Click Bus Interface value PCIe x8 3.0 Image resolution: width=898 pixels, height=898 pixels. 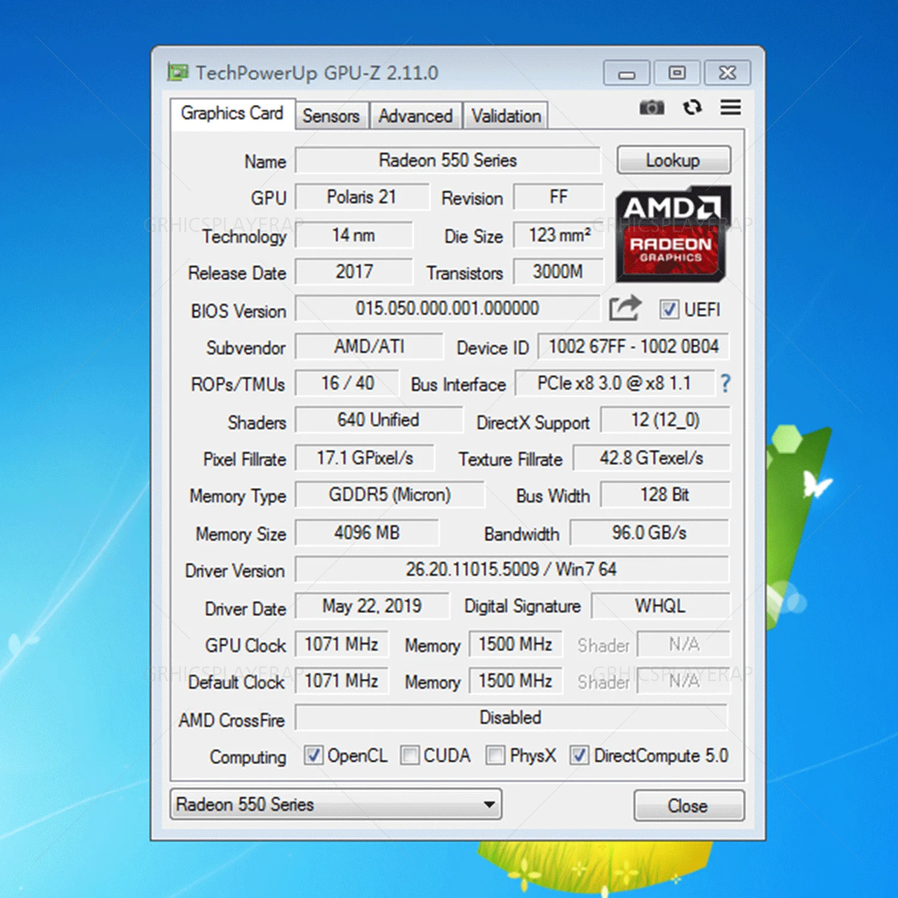coord(615,383)
